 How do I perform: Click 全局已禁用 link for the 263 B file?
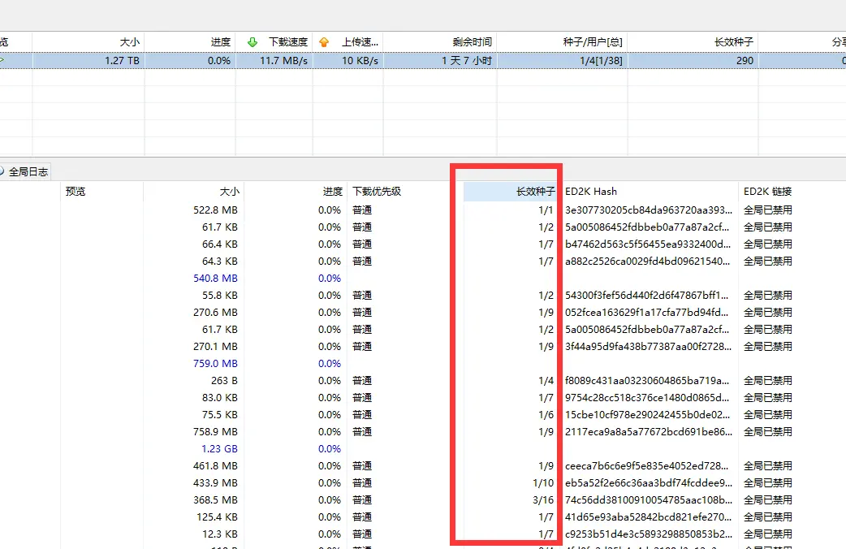pyautogui.click(x=768, y=381)
